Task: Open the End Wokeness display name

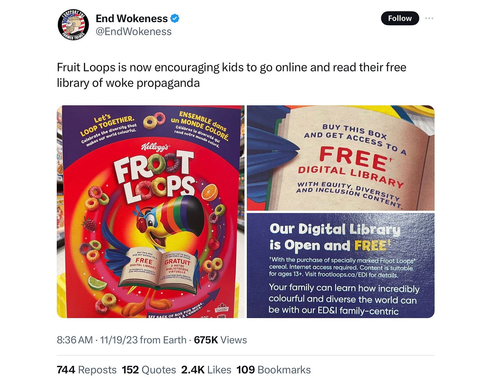Action: pos(132,18)
